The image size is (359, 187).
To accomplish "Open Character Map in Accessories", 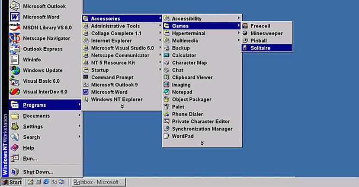I will pyautogui.click(x=202, y=63).
